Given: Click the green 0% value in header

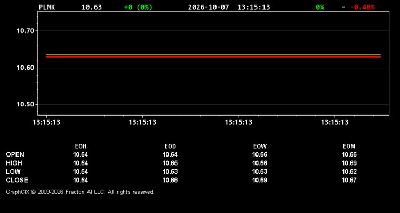Looking at the screenshot, I should coord(320,7).
